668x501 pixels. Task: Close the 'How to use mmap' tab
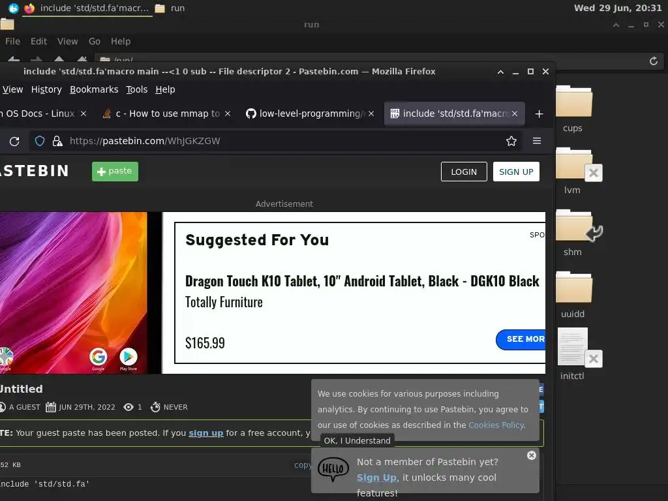tap(228, 114)
